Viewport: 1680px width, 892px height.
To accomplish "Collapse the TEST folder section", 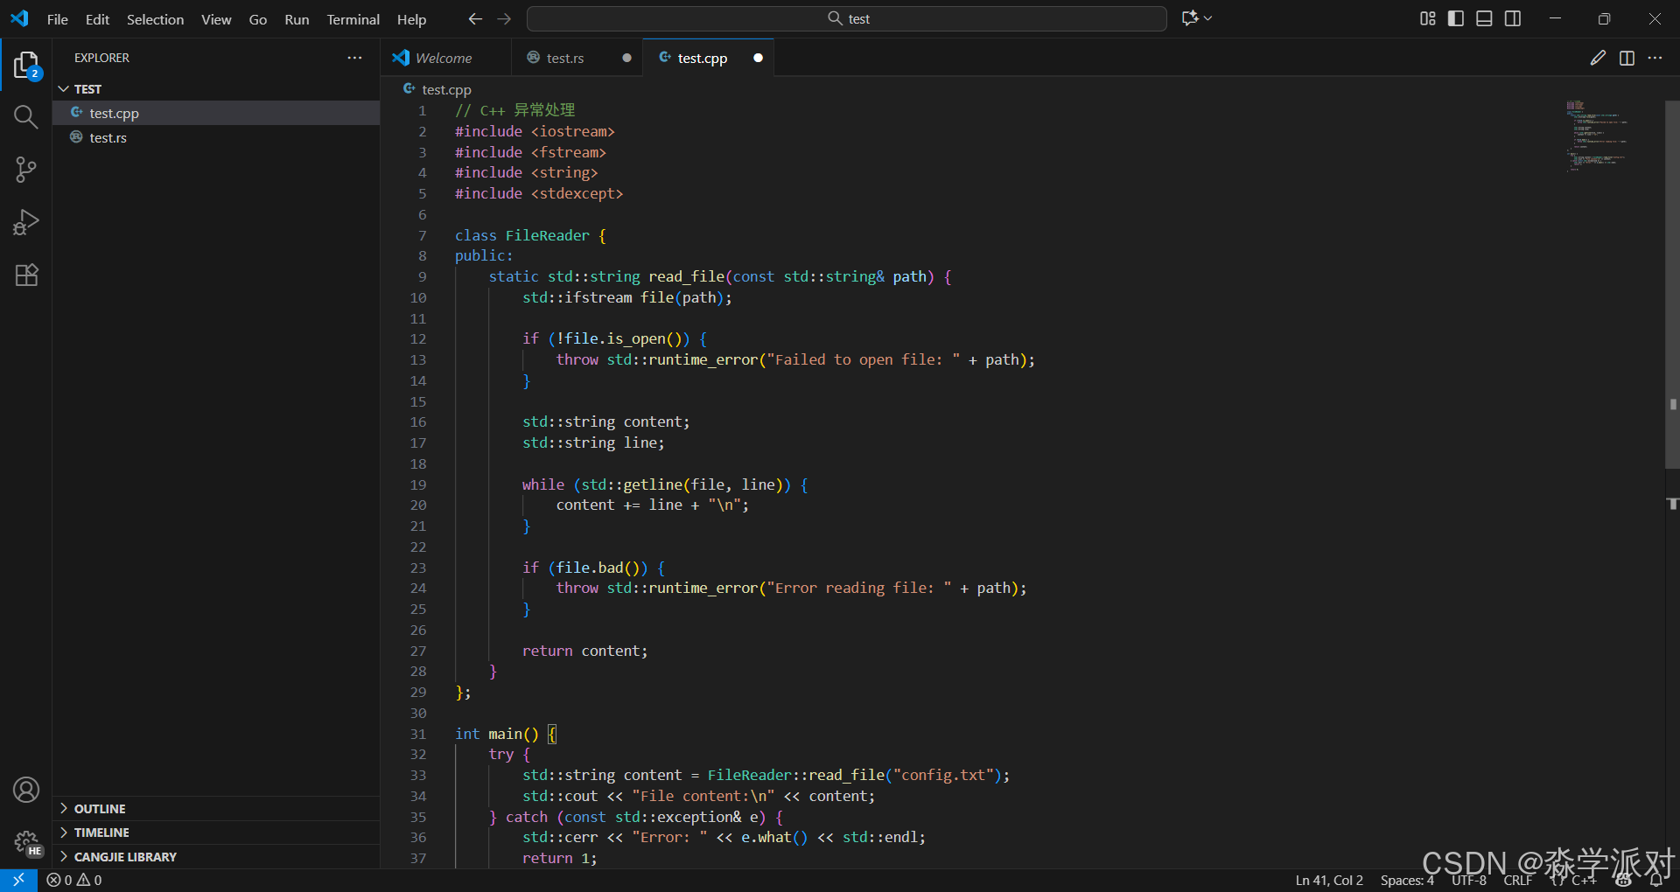I will 215,89.
